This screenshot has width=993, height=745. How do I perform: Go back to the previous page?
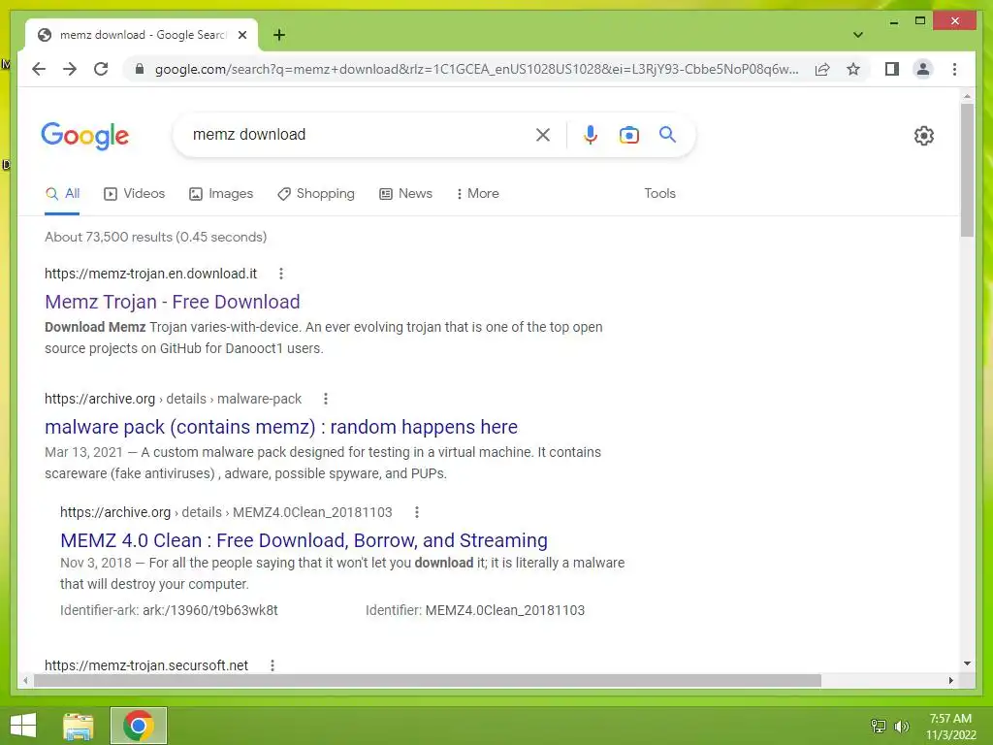coord(39,69)
